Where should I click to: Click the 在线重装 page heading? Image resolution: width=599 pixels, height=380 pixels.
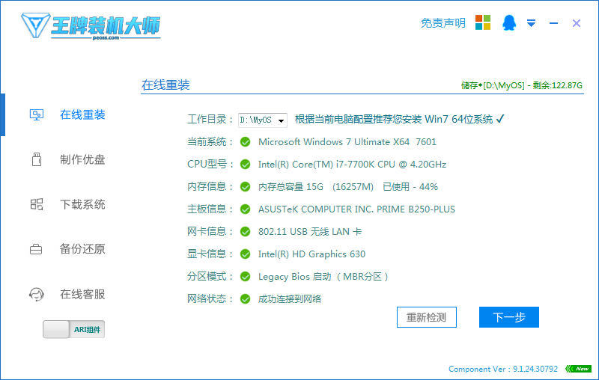click(165, 85)
